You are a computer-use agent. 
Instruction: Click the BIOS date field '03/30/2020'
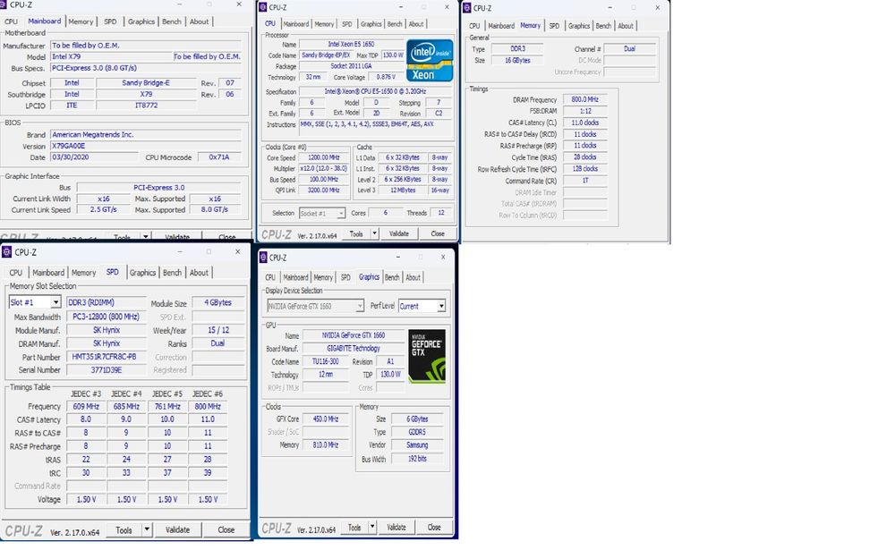(94, 157)
